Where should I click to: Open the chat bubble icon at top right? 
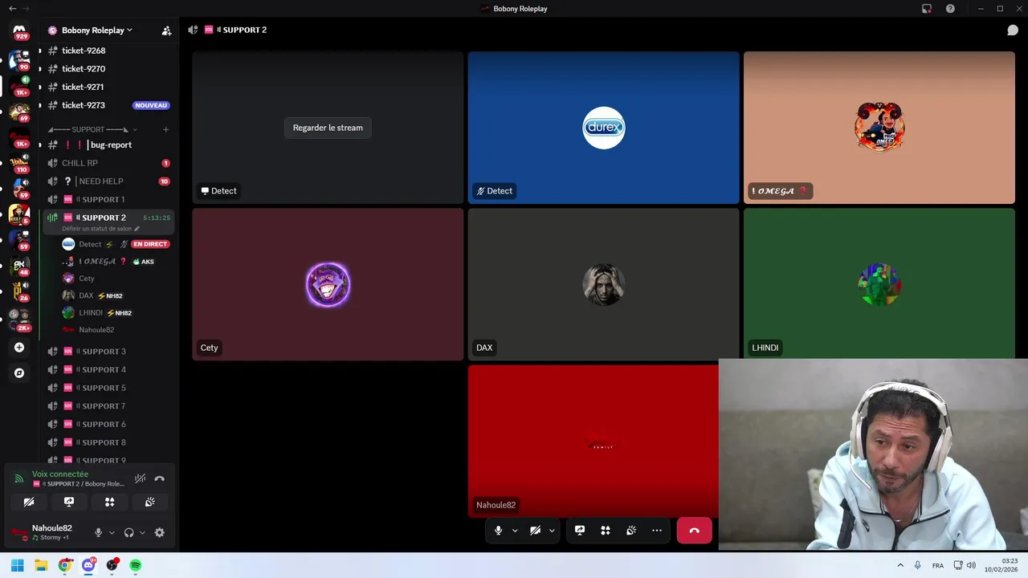click(x=1013, y=31)
